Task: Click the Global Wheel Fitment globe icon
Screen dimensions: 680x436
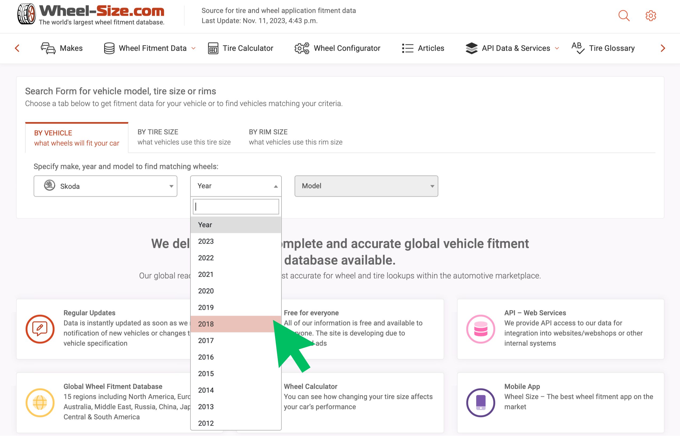Action: pos(40,403)
